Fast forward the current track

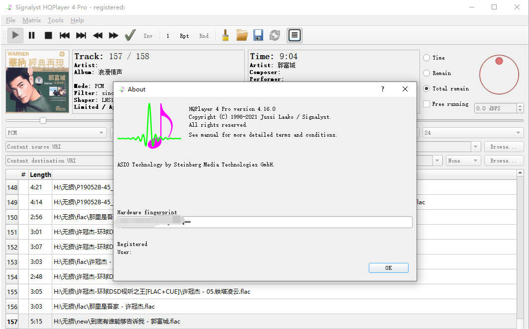click(x=113, y=35)
